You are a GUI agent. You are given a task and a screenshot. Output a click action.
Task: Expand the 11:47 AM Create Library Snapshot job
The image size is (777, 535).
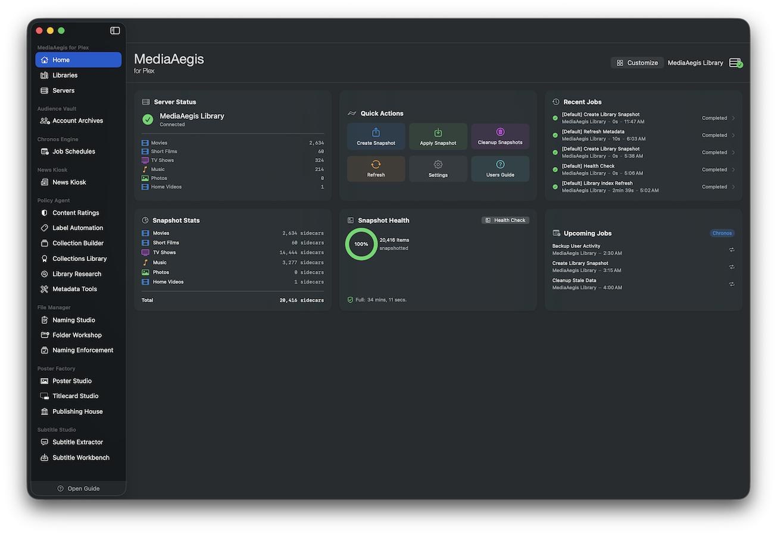(734, 118)
